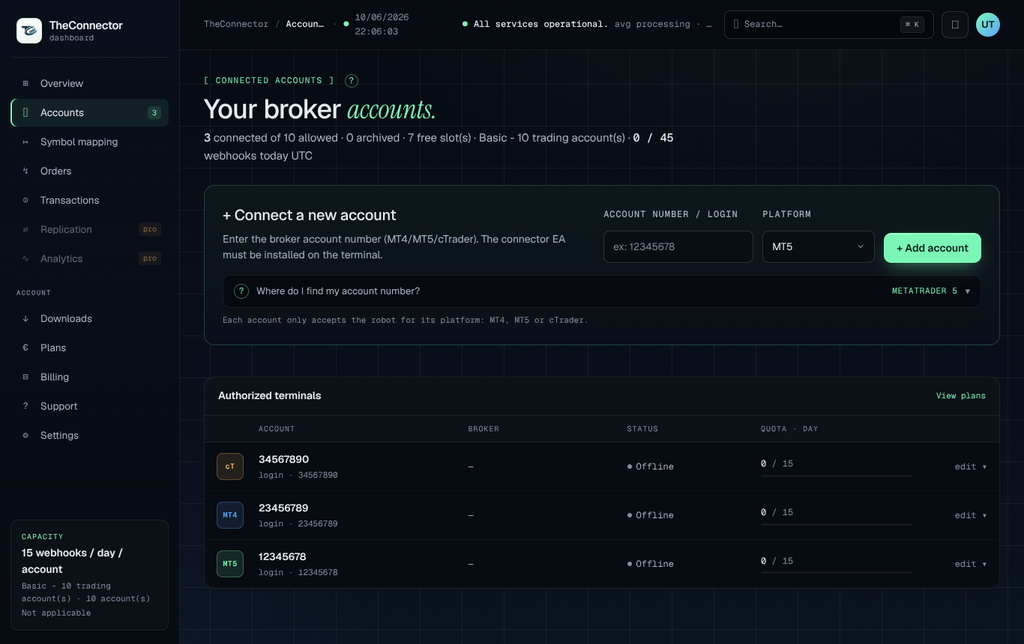Click the MT5 platform badge for 12345678
1024x644 pixels.
click(x=230, y=564)
